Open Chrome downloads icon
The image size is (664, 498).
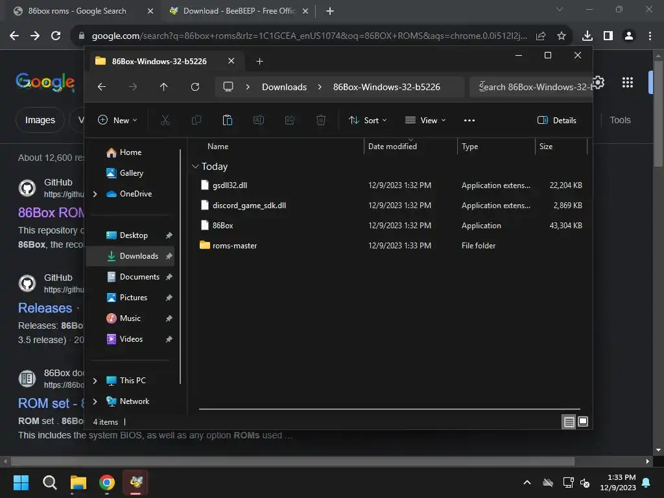pyautogui.click(x=587, y=36)
